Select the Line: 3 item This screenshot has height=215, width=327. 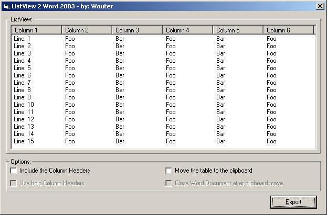click(x=22, y=53)
